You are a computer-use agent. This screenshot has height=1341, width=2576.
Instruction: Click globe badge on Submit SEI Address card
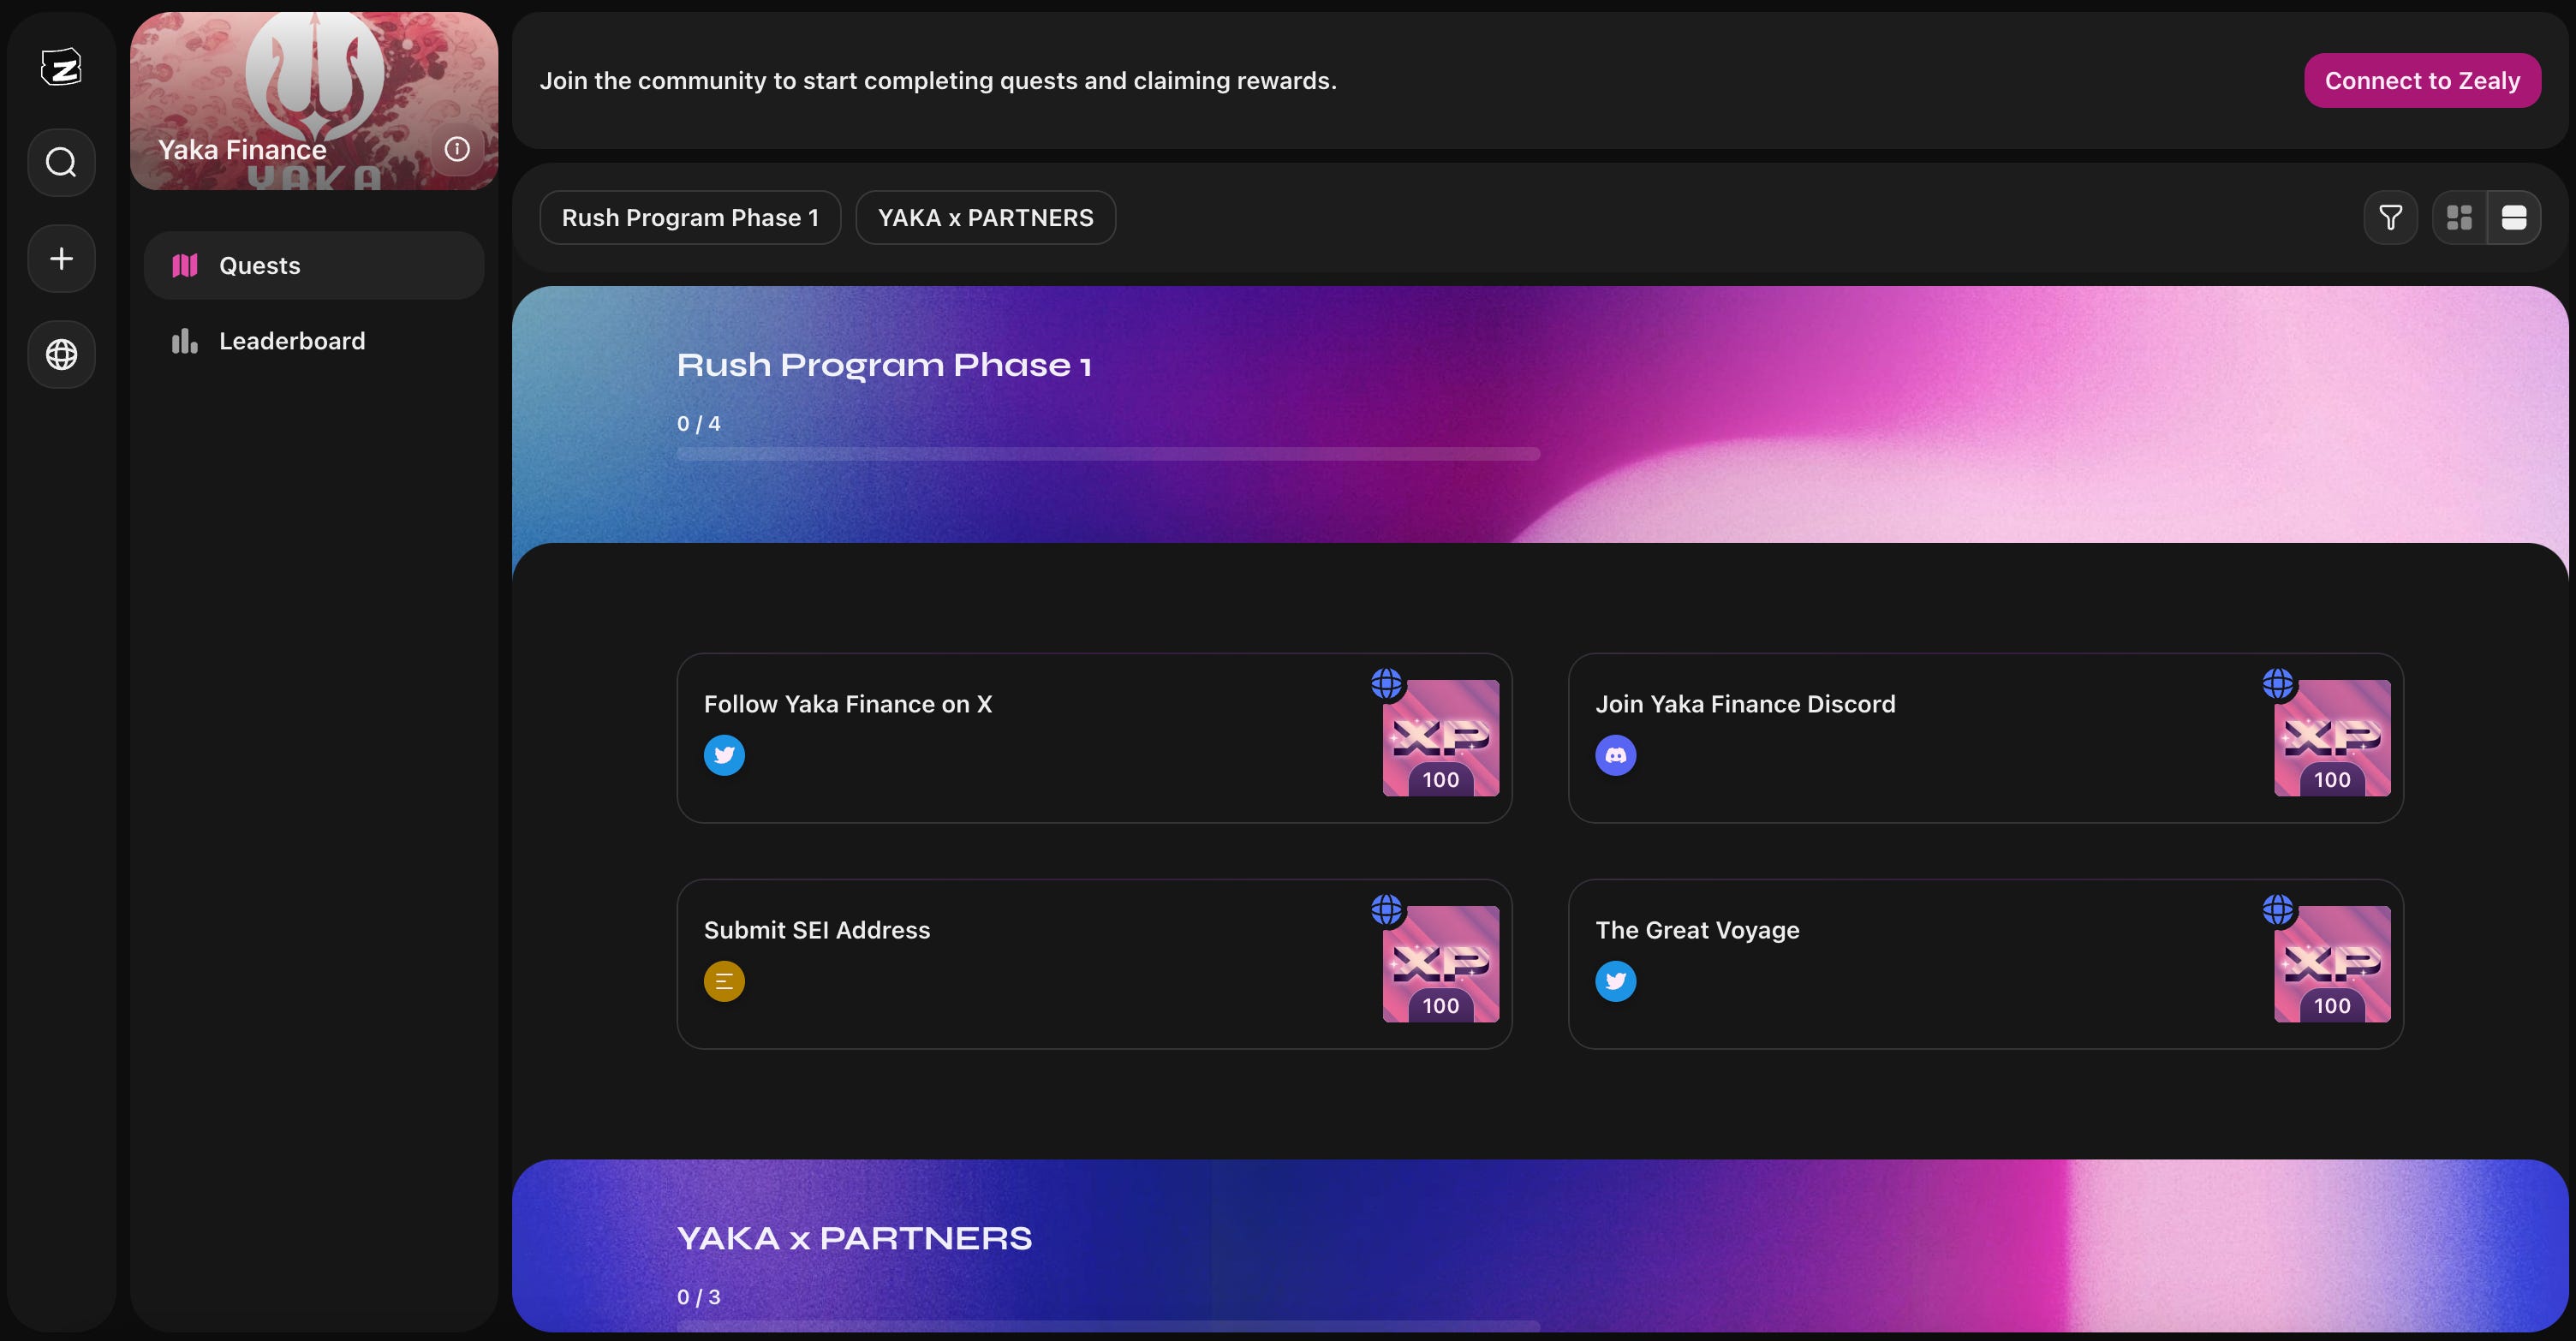coord(1386,909)
